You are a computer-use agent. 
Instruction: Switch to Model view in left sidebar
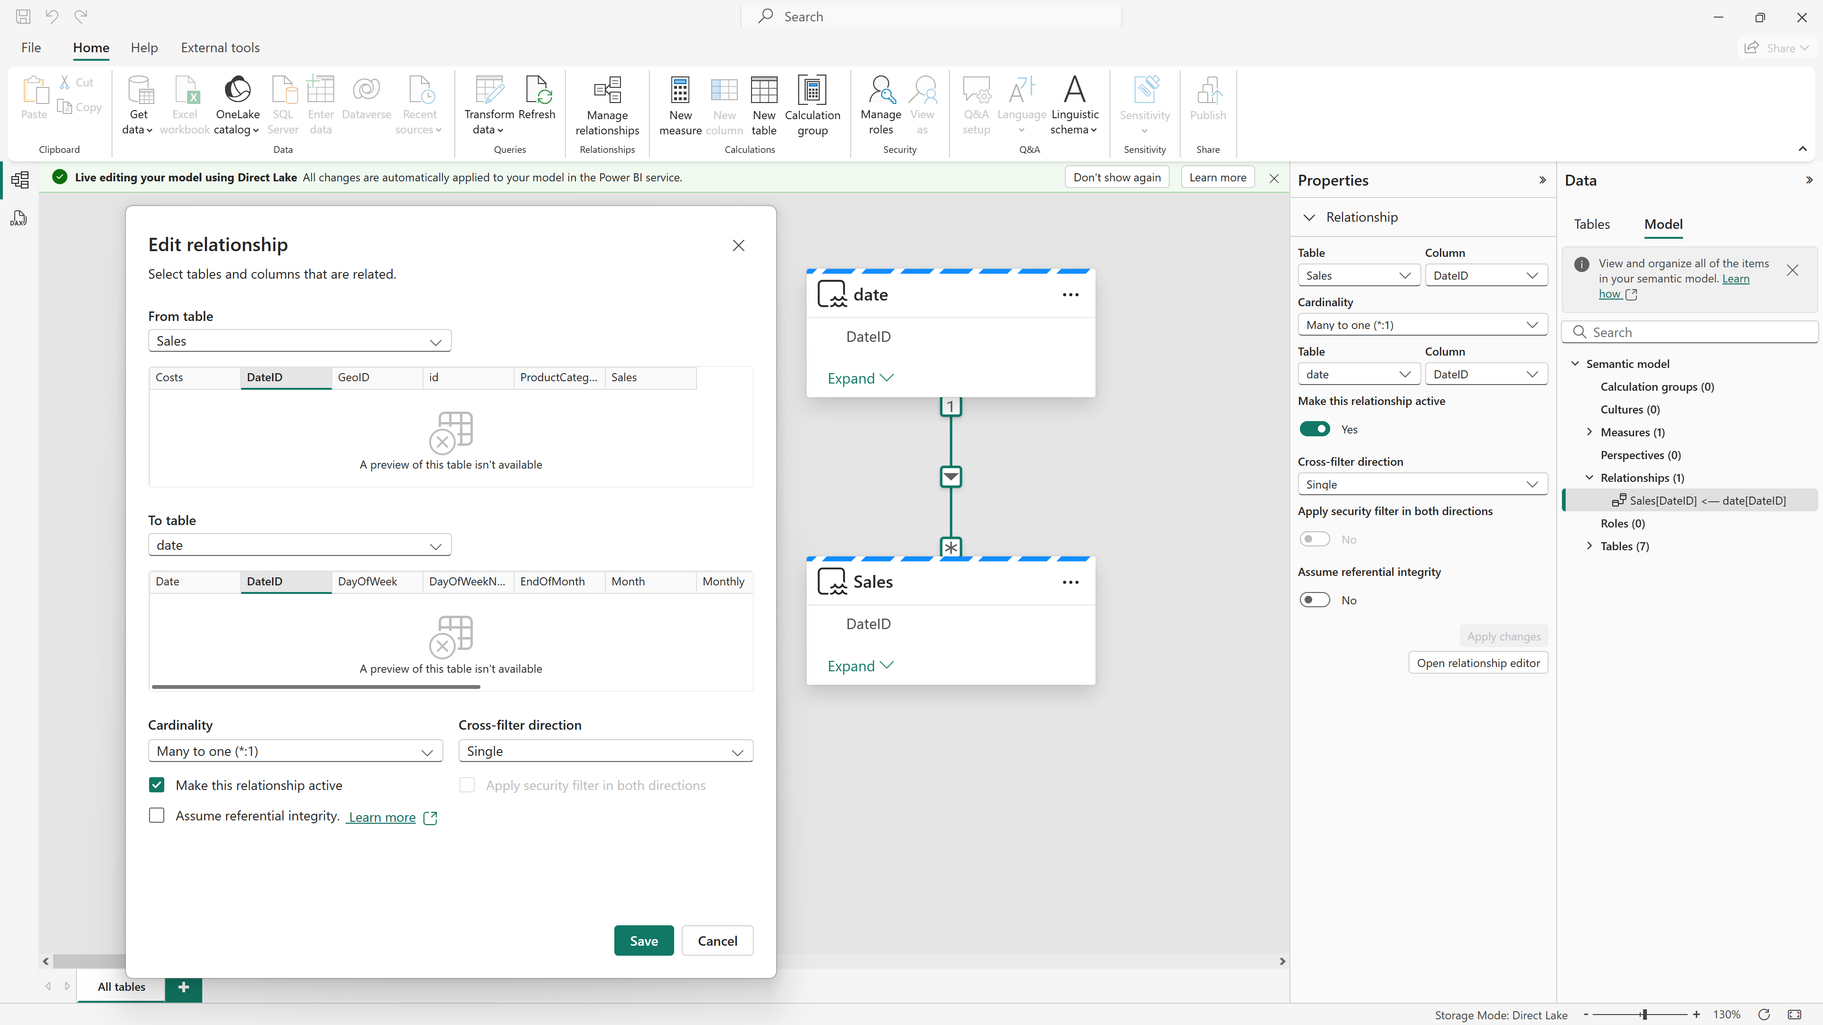tap(20, 180)
